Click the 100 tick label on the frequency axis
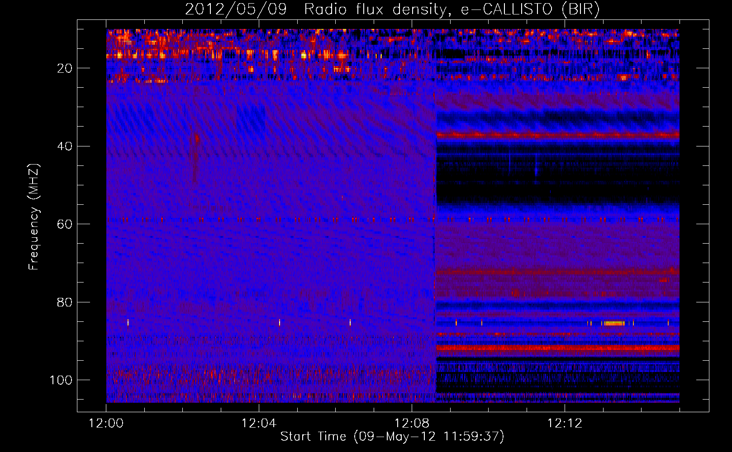This screenshot has width=732, height=452. click(61, 380)
